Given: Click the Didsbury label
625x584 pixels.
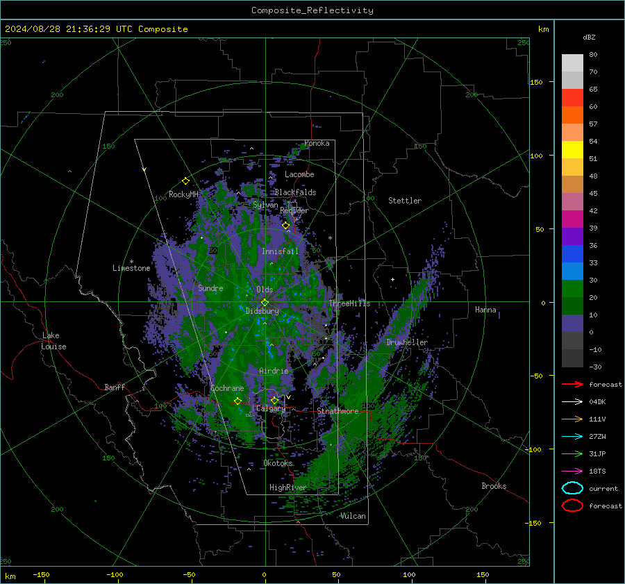Looking at the screenshot, I should click(262, 311).
